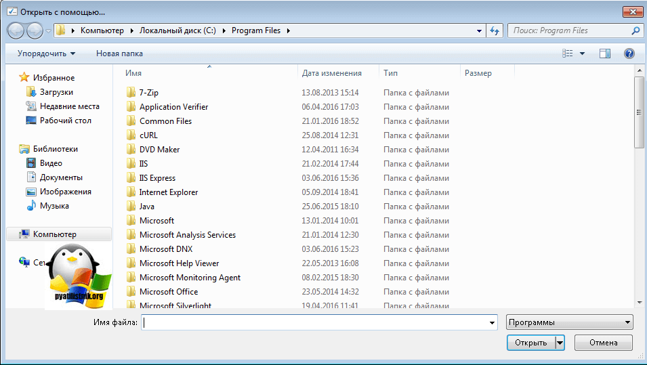This screenshot has height=365, width=647.
Task: Open the view options dropdown arrow
Action: point(582,53)
